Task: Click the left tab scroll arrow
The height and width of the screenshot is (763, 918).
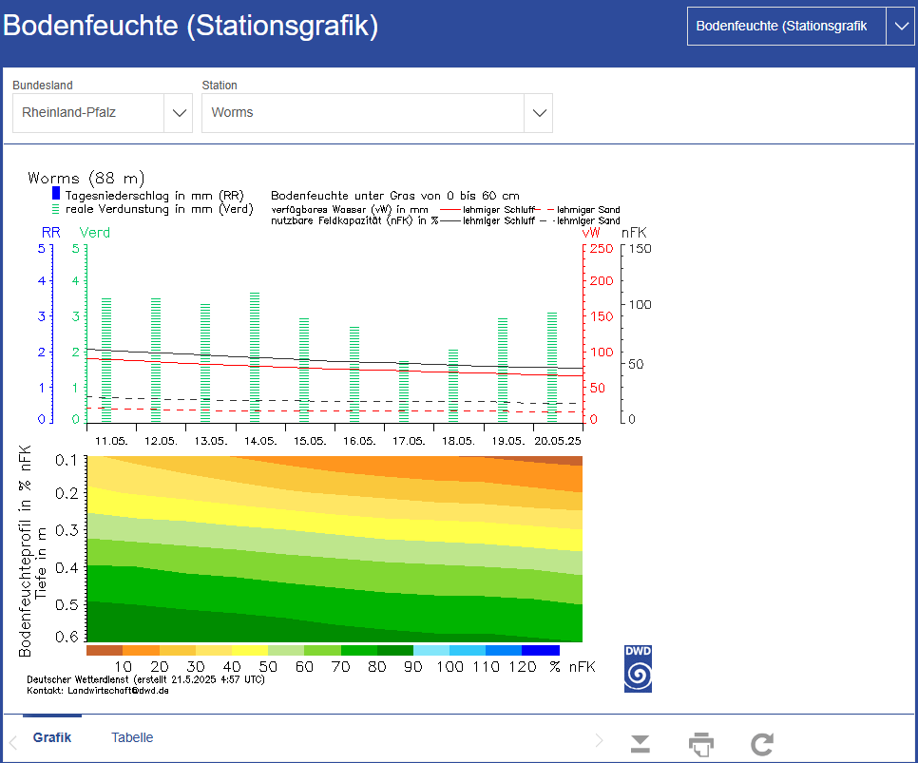Action: coord(13,741)
